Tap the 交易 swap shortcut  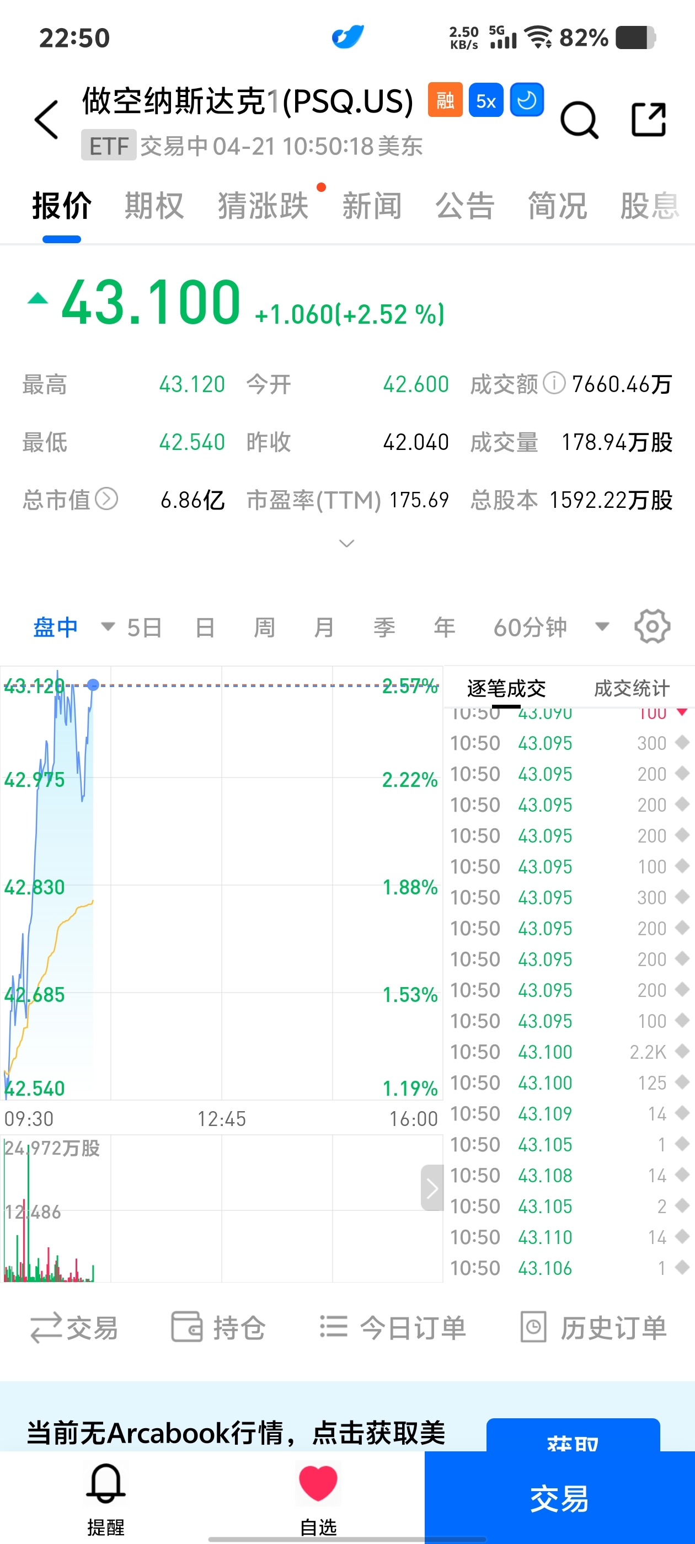point(74,1327)
